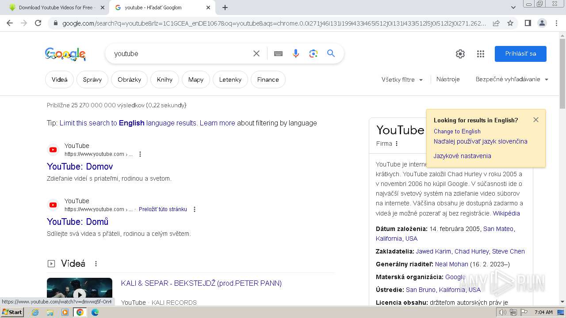Image resolution: width=566 pixels, height=318 pixels.
Task: Open the Wikipédia source link
Action: pos(506,213)
